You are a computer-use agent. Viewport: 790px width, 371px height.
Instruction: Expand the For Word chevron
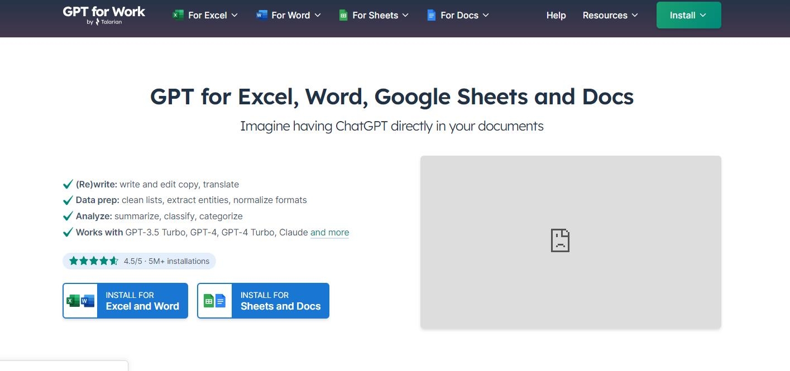[318, 15]
